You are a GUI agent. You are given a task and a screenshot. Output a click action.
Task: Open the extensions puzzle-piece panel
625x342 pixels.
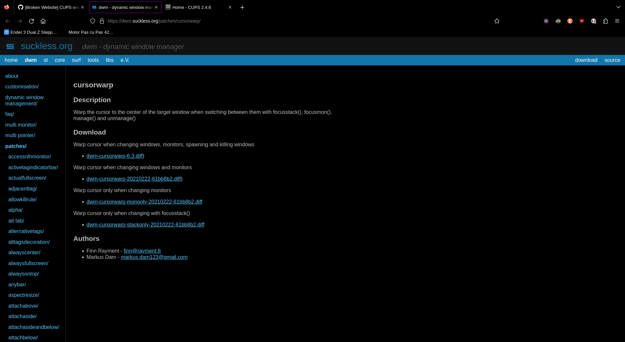point(605,21)
